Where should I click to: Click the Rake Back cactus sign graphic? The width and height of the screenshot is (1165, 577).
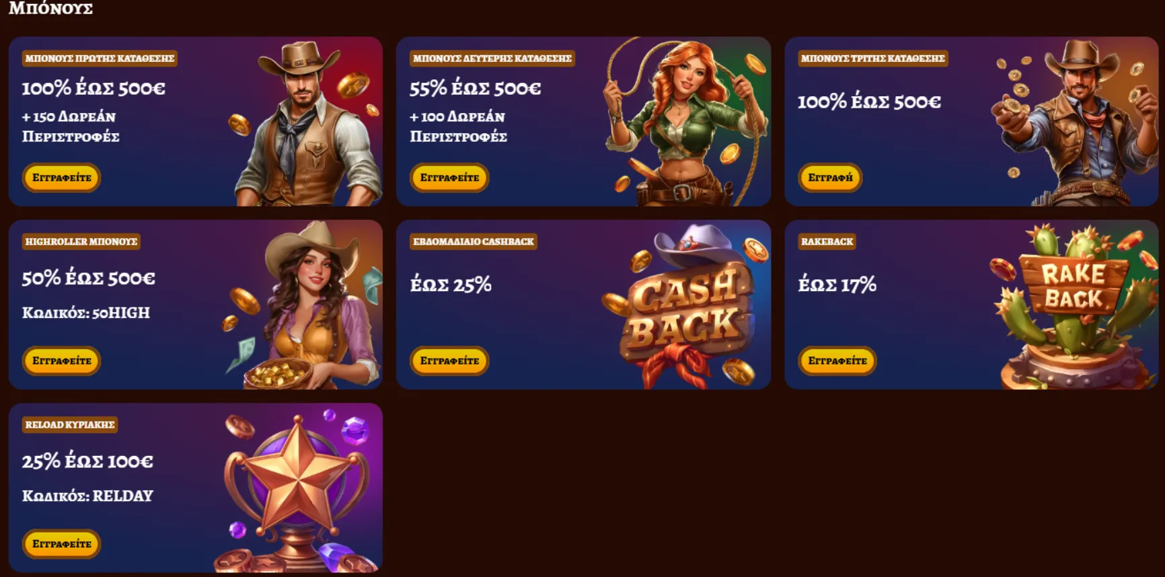1075,306
